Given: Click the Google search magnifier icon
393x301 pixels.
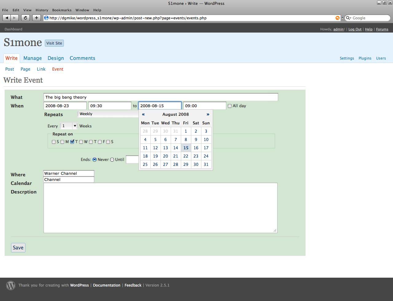Looking at the screenshot, I should pyautogui.click(x=348, y=18).
